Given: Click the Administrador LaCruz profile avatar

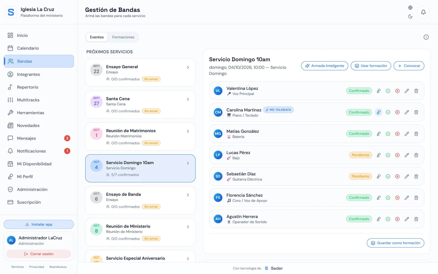Looking at the screenshot, I should pyautogui.click(x=11, y=240).
